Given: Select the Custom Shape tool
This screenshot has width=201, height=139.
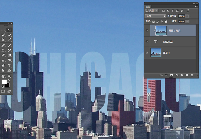Looking at the screenshot, I should (9, 71).
